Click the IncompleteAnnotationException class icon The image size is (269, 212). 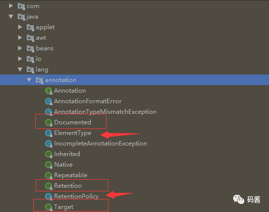[48, 144]
